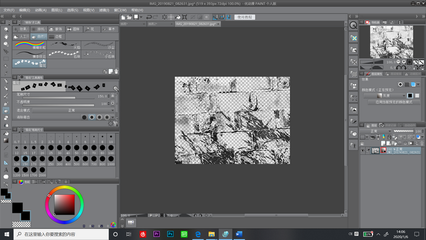Click the Save icon in command bar
This screenshot has height=240, width=426.
136,17
